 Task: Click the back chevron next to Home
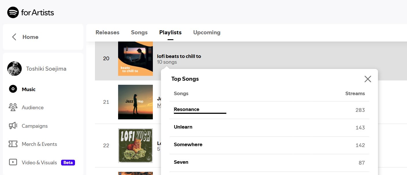point(14,37)
